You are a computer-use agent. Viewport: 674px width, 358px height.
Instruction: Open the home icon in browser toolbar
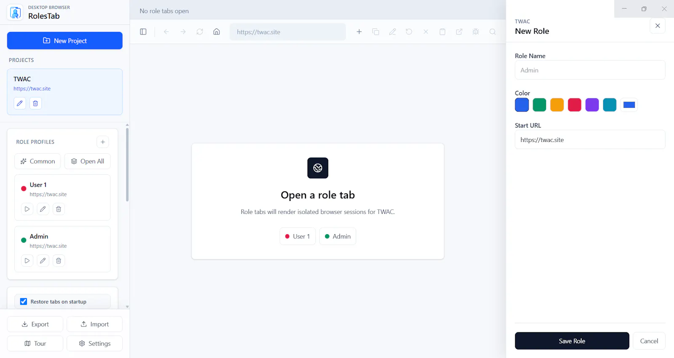pos(217,32)
